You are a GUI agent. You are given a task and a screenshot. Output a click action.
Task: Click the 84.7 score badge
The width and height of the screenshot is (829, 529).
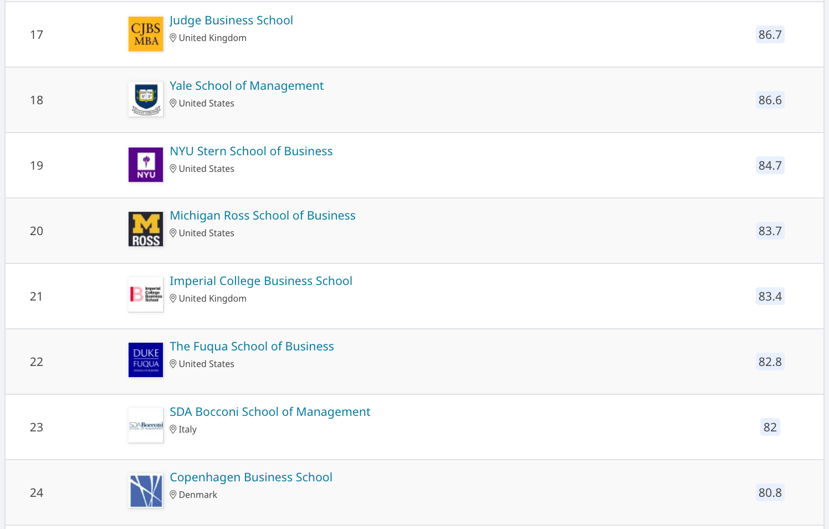770,165
